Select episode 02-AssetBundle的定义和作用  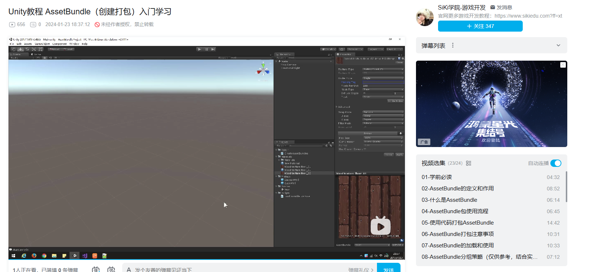(x=458, y=189)
